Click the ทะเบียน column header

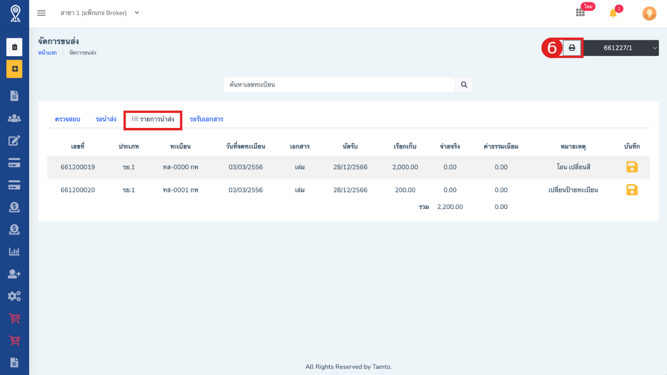click(180, 146)
